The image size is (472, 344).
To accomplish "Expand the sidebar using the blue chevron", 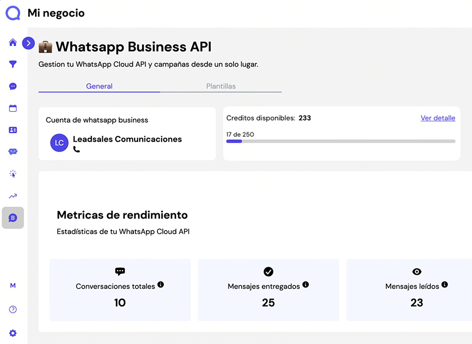I will coord(28,43).
